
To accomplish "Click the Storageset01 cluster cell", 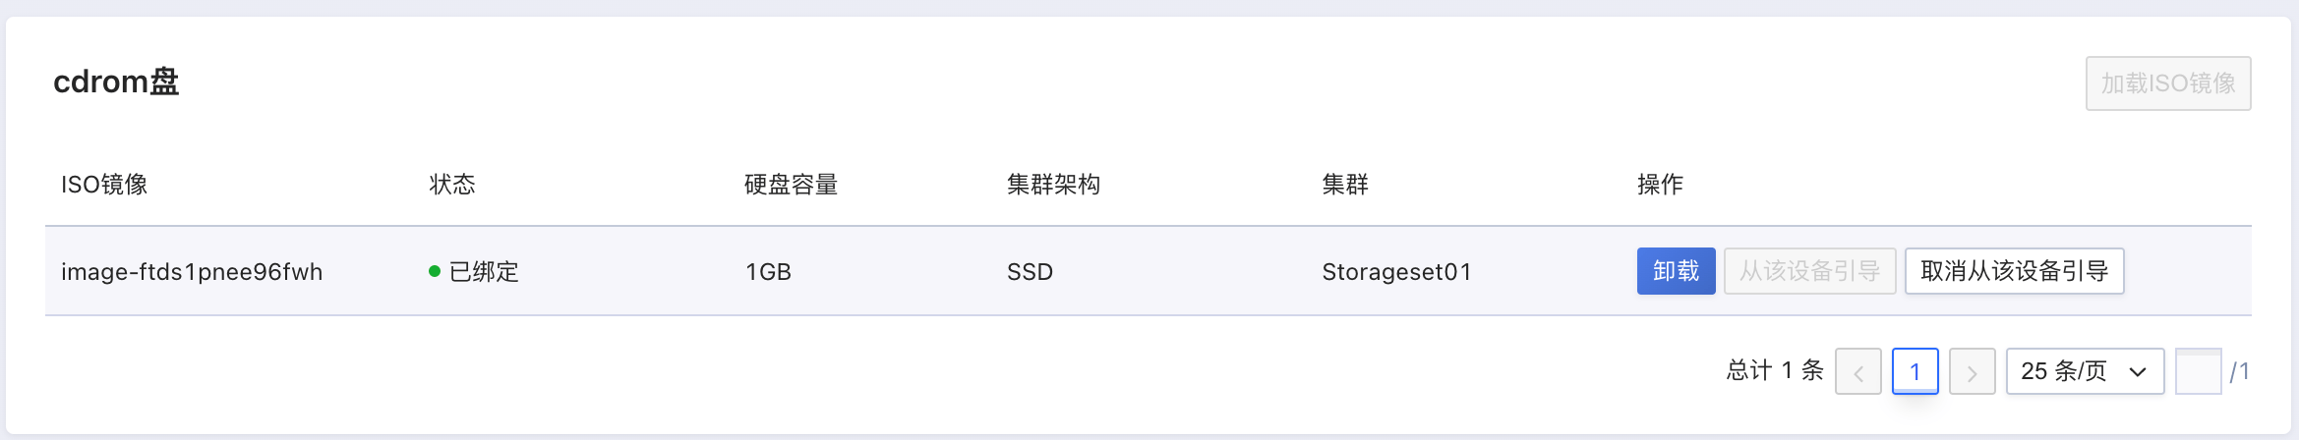I will click(x=1396, y=272).
